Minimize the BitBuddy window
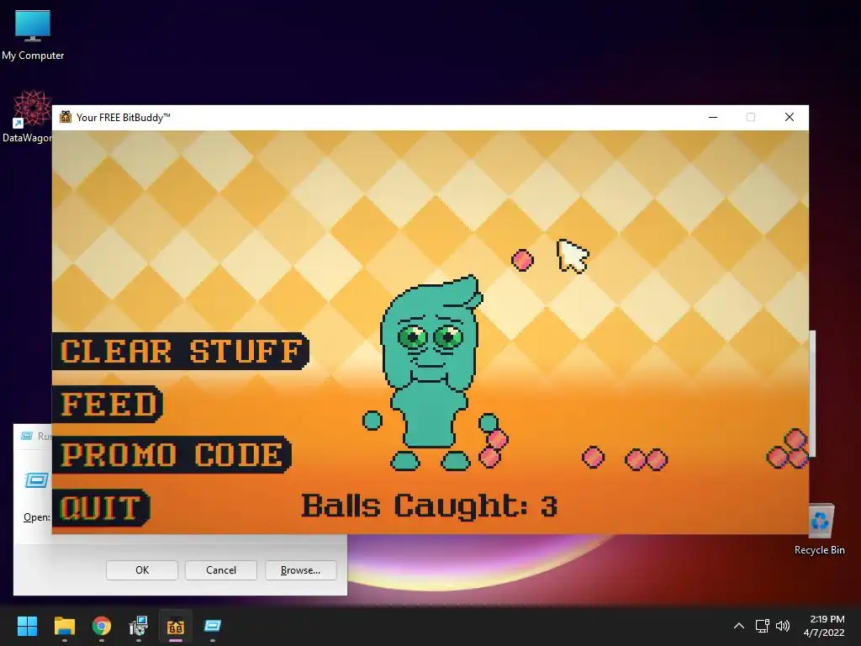This screenshot has height=646, width=861. 713,117
